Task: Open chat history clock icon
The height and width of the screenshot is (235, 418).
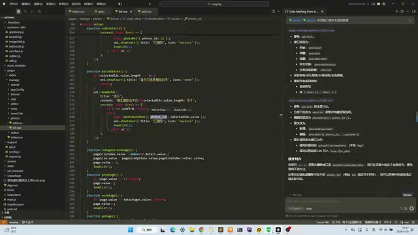Action: pyautogui.click(x=402, y=11)
